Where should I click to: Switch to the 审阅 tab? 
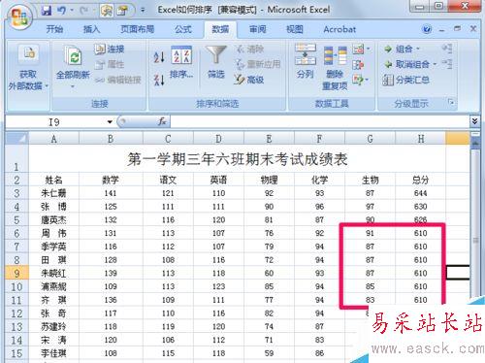coord(258,29)
